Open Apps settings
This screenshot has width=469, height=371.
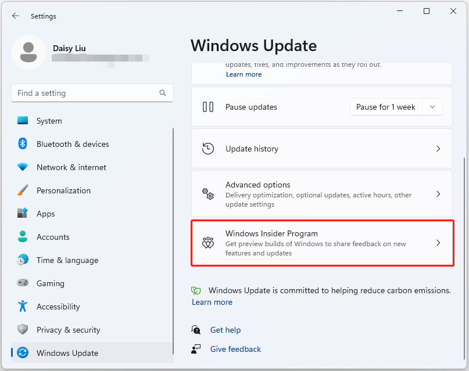45,214
